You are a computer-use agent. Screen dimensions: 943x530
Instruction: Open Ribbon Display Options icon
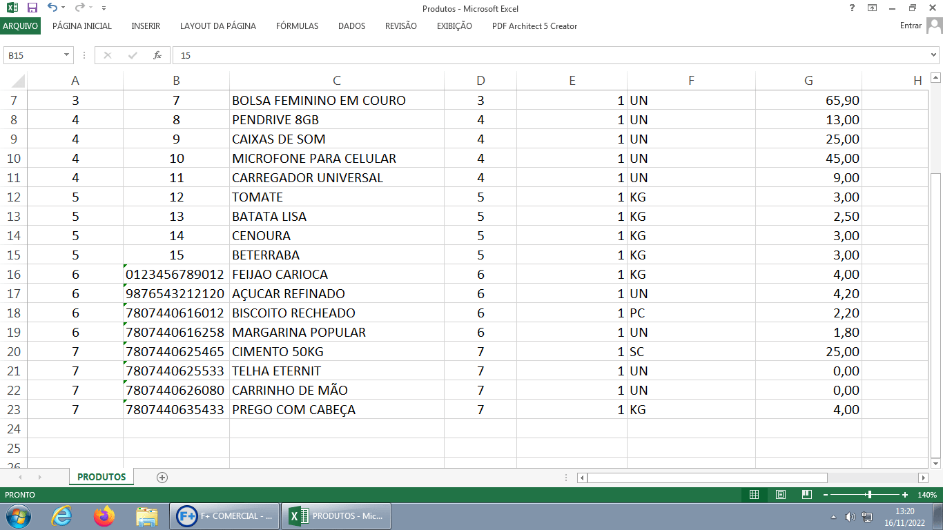click(x=873, y=8)
